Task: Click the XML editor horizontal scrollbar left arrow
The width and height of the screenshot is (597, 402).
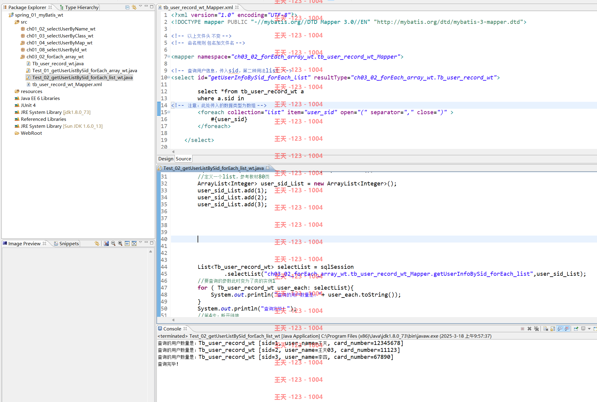Action: click(173, 152)
